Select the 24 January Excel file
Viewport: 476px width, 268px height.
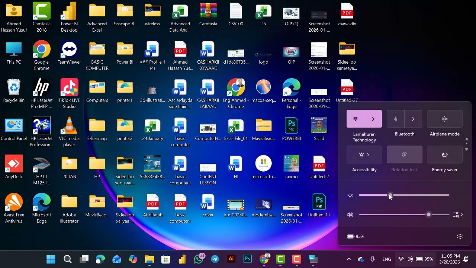point(152,129)
